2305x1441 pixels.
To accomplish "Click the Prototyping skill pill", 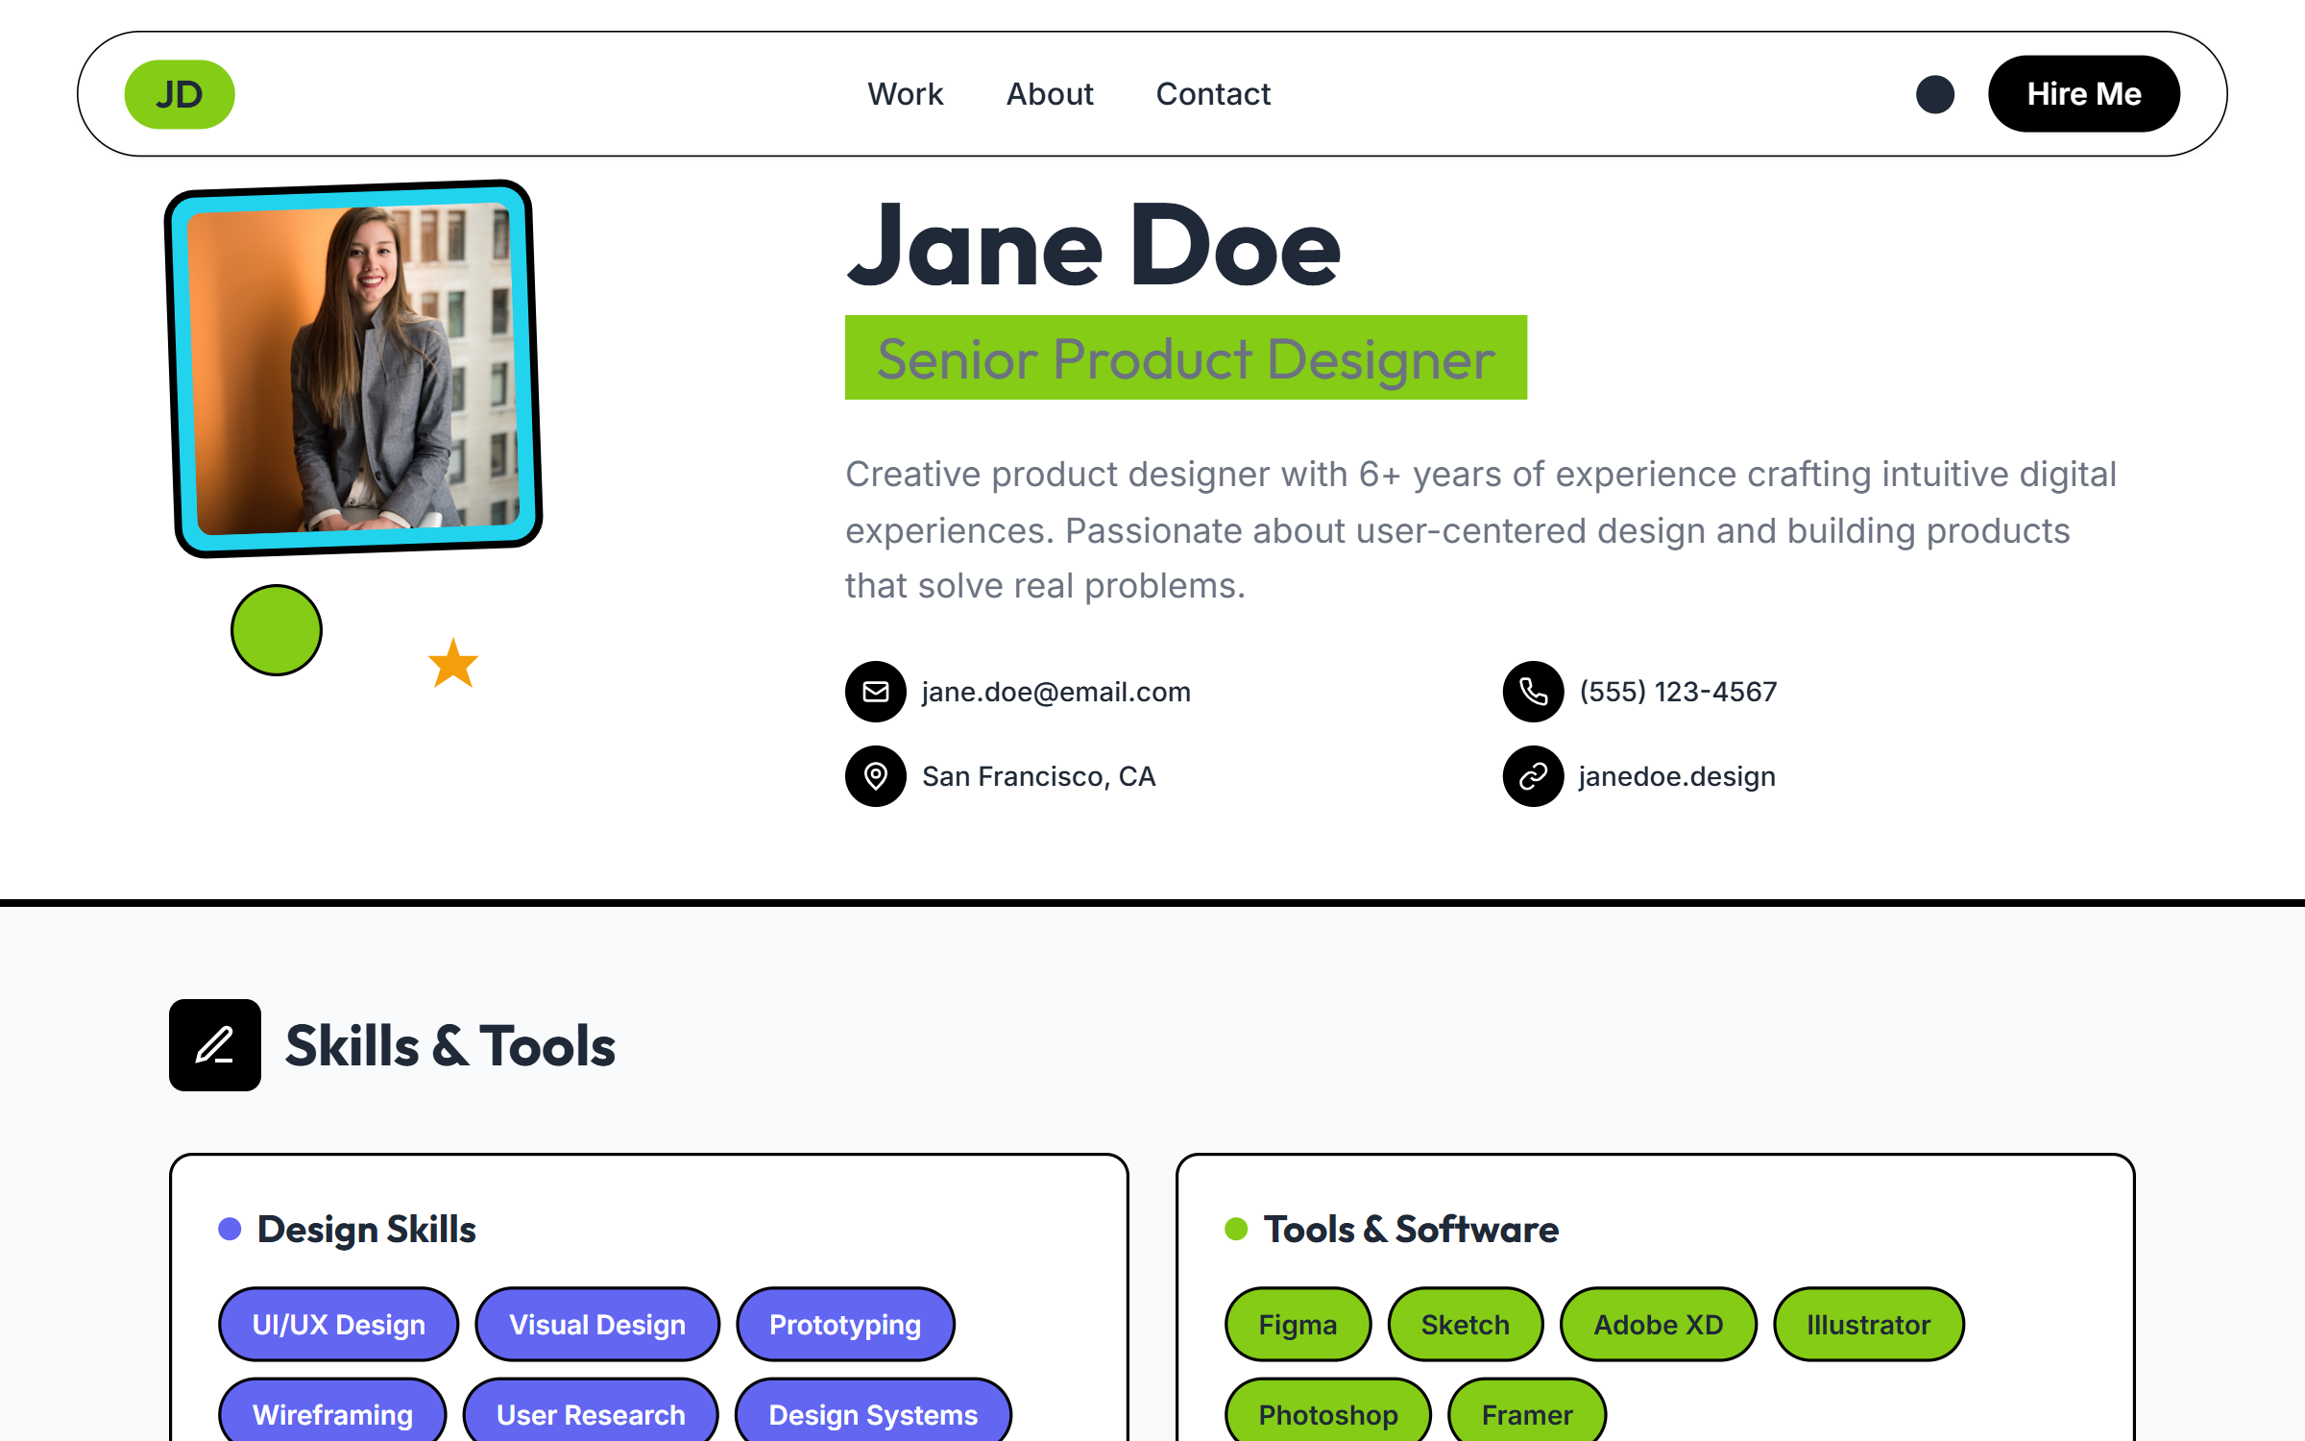I will [x=845, y=1325].
